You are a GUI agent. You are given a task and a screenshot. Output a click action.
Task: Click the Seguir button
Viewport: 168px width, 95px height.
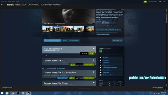[65, 40]
